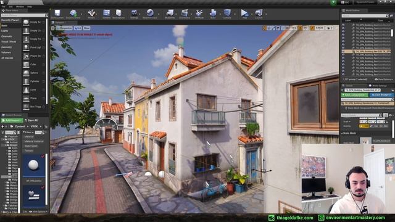Click the Cinematics clapperboard icon
395x222 pixels.
tap(185, 12)
